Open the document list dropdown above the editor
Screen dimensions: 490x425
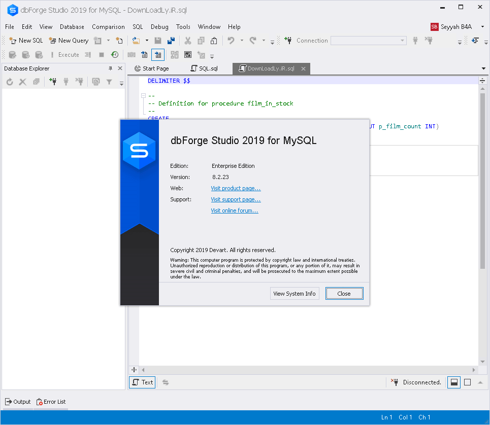[483, 68]
